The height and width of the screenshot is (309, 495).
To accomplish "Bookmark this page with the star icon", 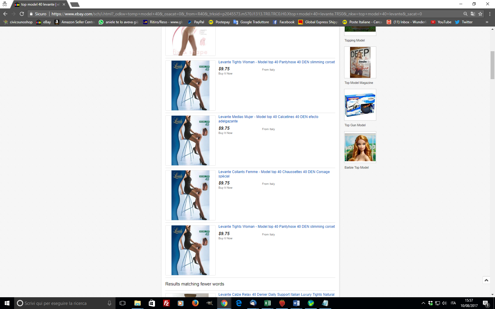I will coord(480,14).
